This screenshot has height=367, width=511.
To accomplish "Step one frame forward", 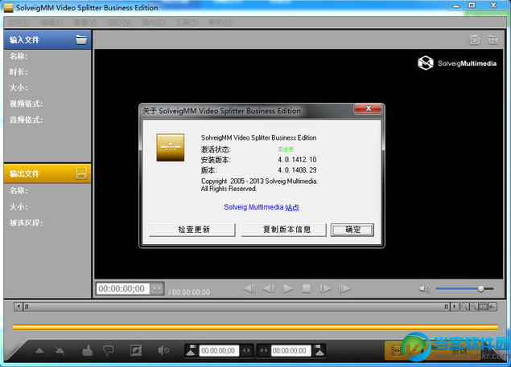I will (324, 288).
